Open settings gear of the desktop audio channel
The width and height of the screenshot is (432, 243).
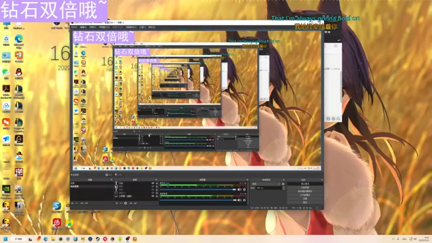(245, 200)
